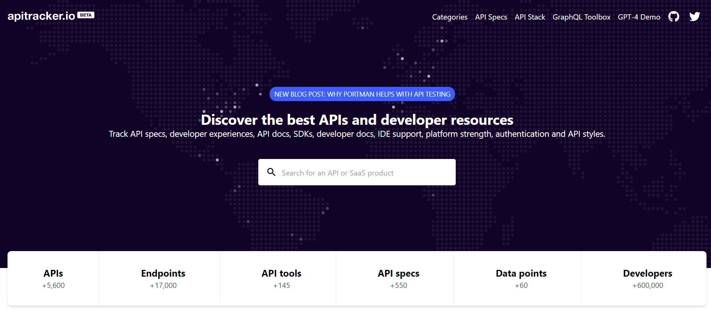This screenshot has width=711, height=324.
Task: Select the API specs +550 stat card
Action: (395, 279)
